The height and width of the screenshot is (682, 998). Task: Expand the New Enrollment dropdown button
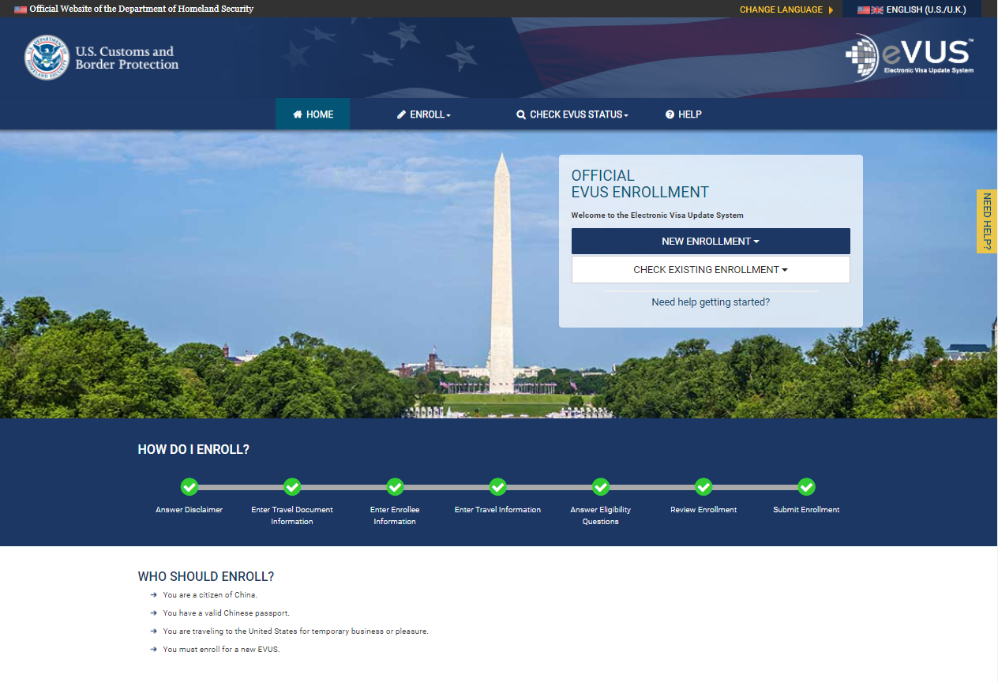coord(711,242)
